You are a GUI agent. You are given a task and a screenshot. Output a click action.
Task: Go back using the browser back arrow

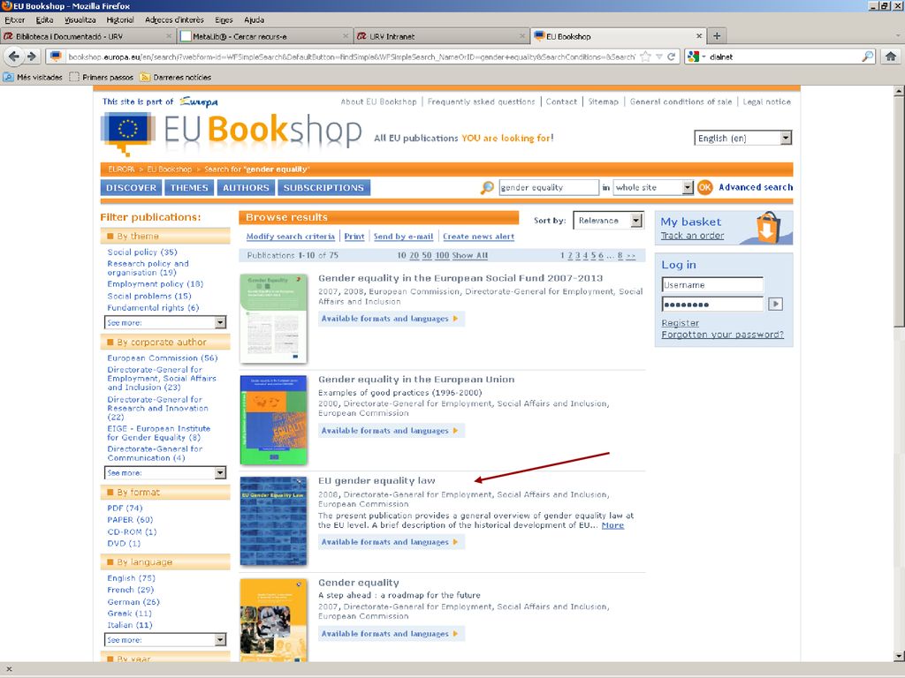pyautogui.click(x=14, y=56)
